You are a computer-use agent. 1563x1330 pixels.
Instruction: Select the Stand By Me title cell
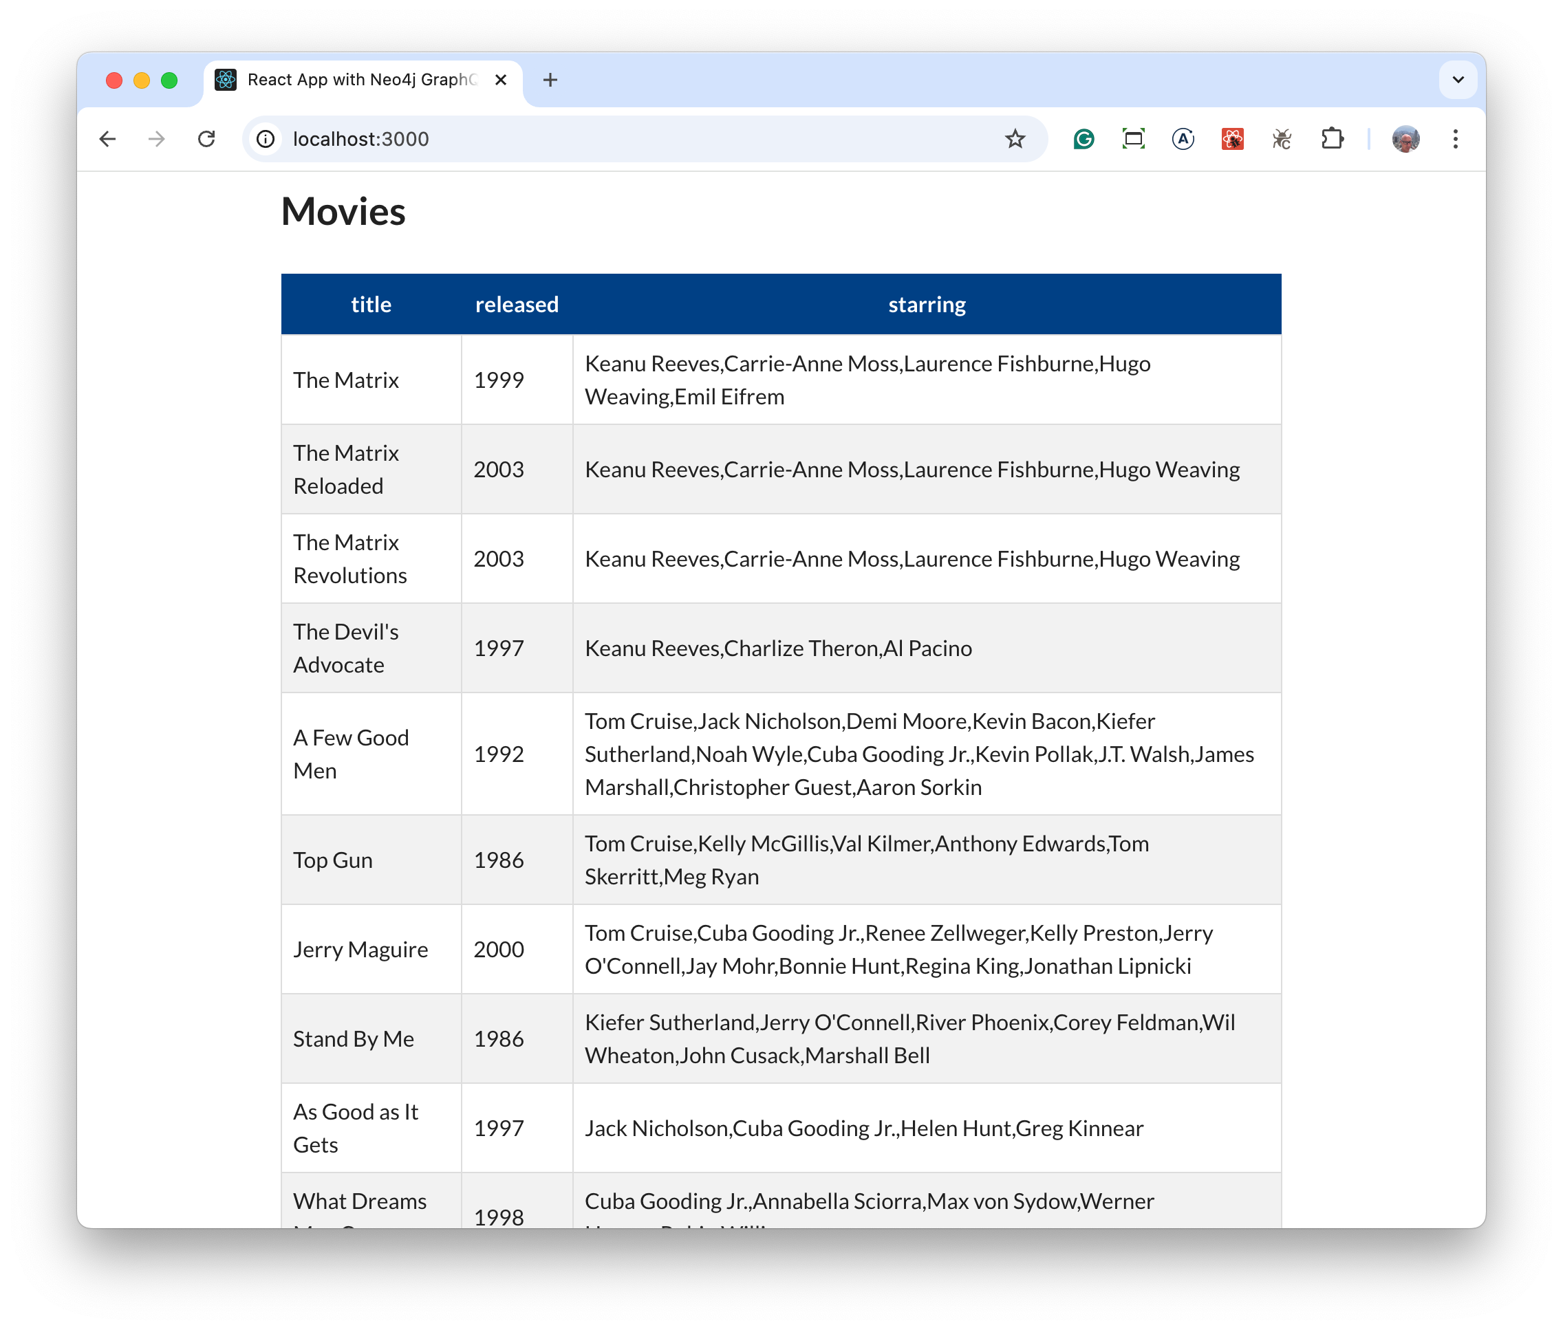point(371,1038)
